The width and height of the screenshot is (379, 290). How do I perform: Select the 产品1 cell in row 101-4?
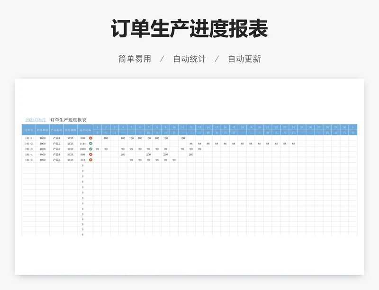click(x=56, y=155)
